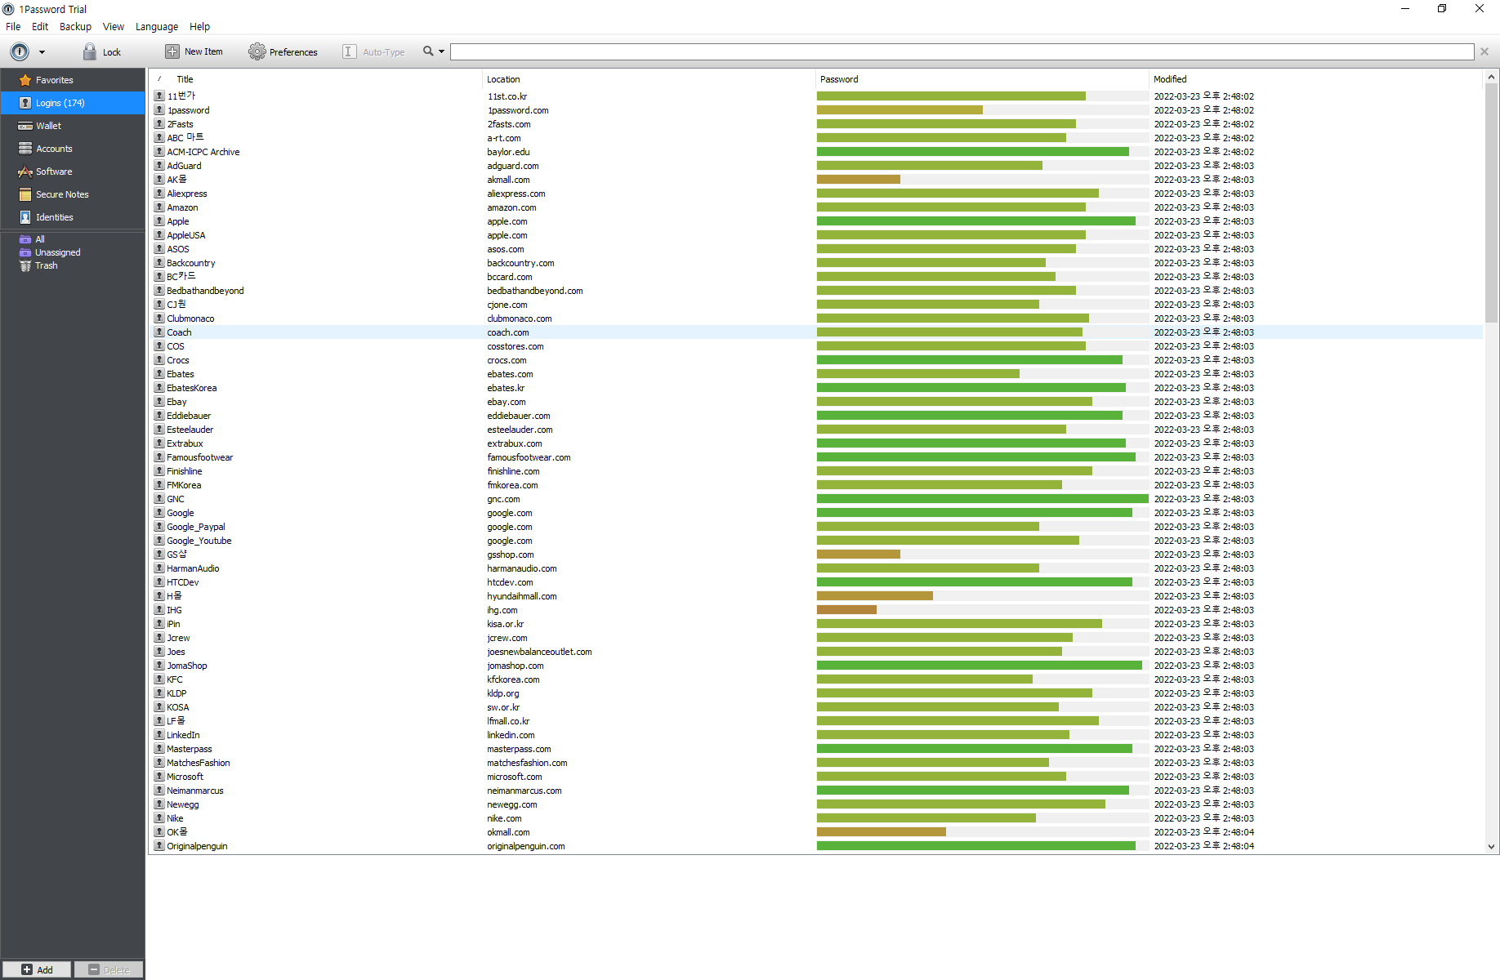
Task: Click location aliexpress.com
Action: [x=516, y=194]
